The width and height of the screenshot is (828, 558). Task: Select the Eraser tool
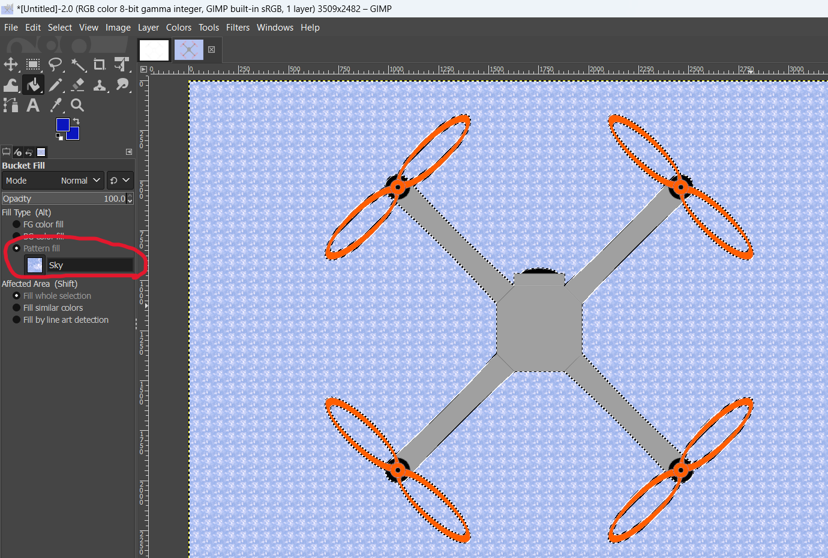(x=77, y=85)
